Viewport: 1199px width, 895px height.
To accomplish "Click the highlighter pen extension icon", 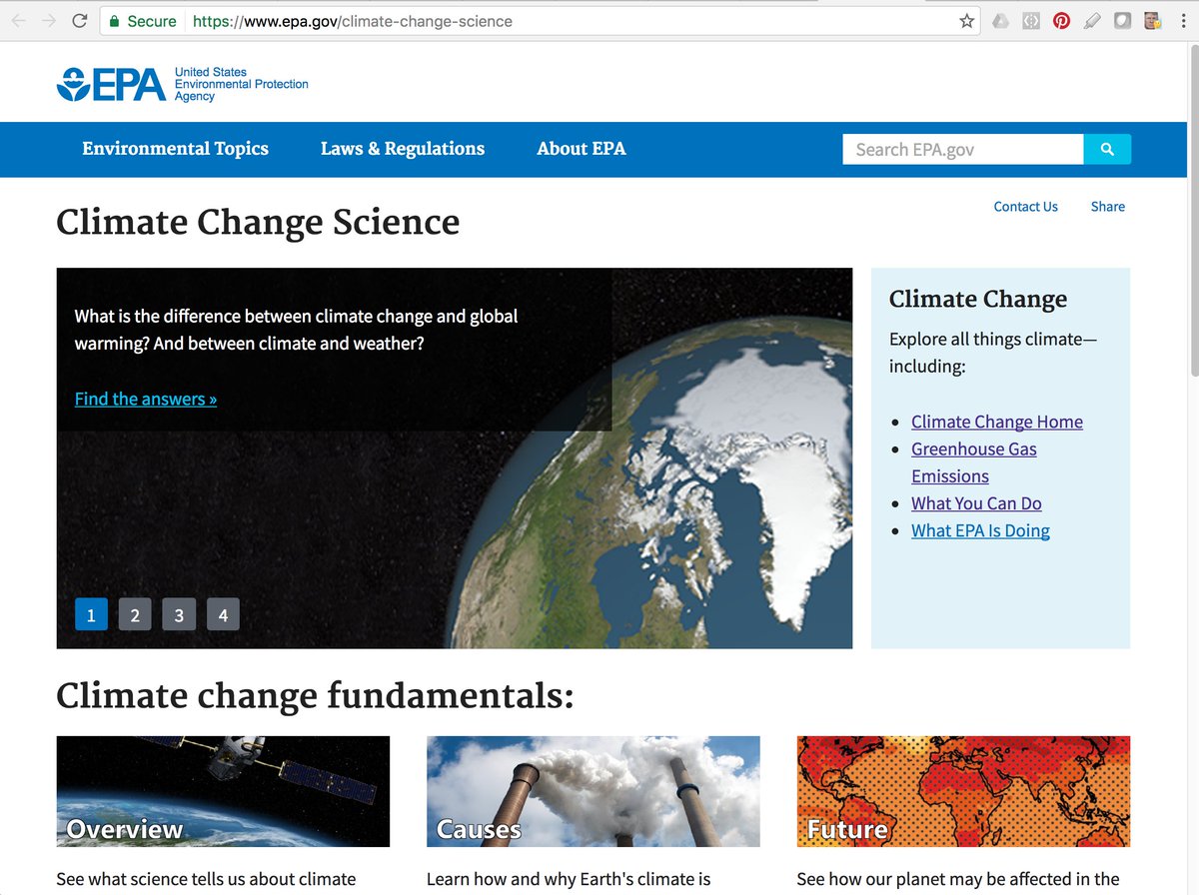I will click(x=1092, y=21).
